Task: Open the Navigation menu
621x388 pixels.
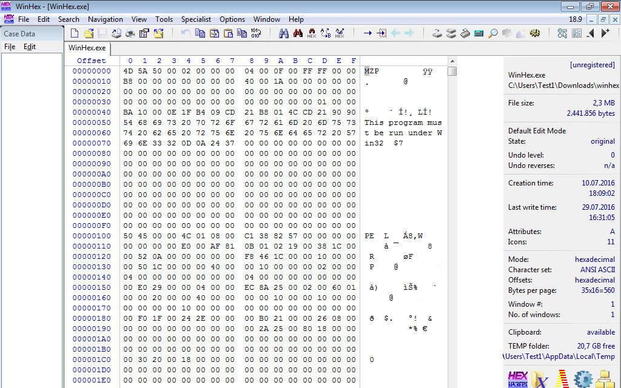Action: [x=105, y=19]
